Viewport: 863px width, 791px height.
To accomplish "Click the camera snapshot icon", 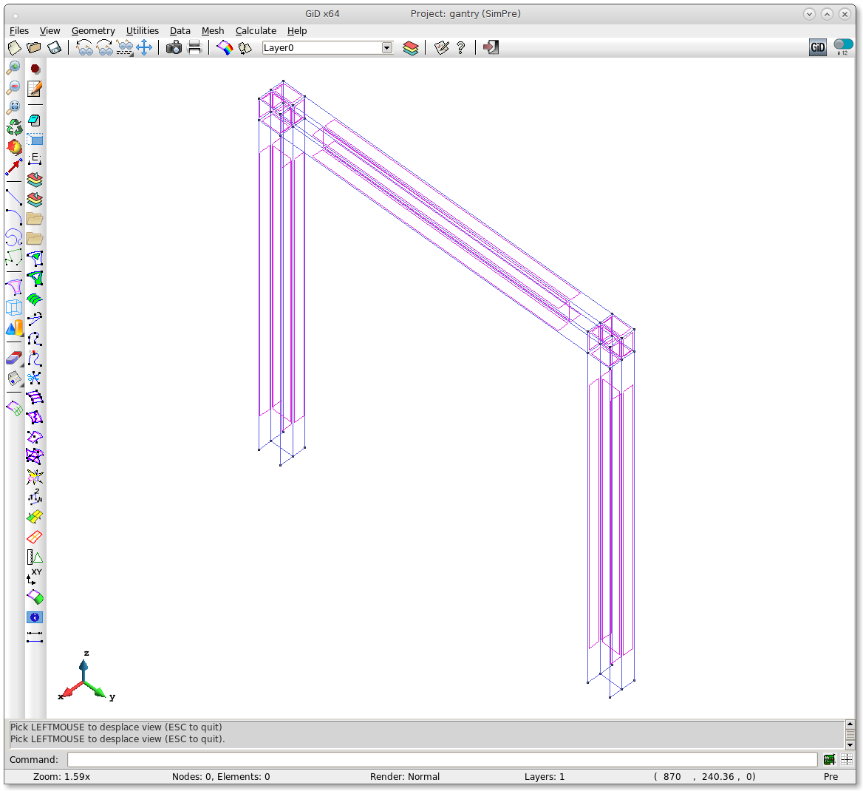I will [x=174, y=48].
